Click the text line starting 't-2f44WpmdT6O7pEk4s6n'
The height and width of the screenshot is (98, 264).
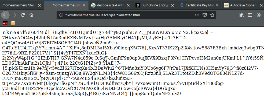[x=91, y=93]
